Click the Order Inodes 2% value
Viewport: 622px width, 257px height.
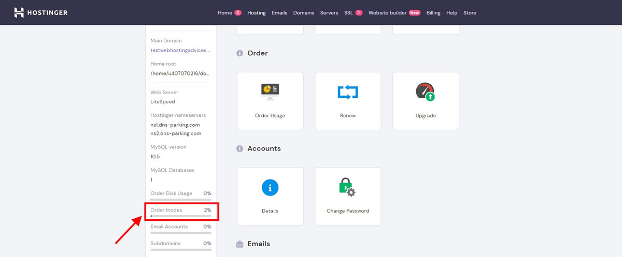click(207, 210)
